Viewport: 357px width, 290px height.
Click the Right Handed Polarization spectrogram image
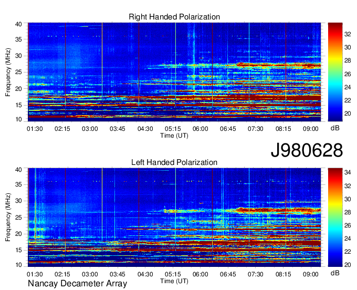(x=174, y=72)
